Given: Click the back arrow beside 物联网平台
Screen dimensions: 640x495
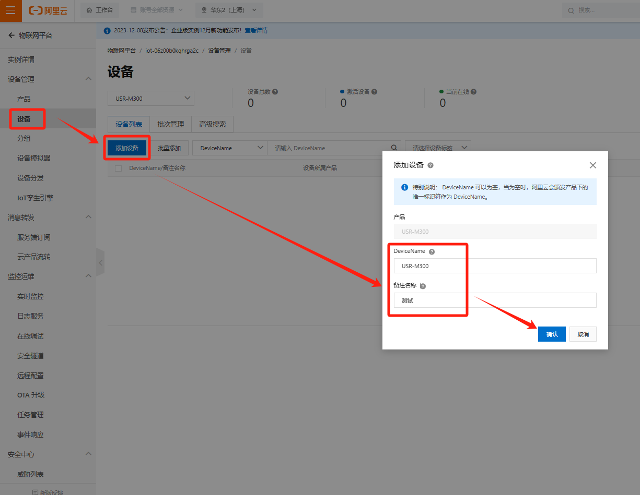Looking at the screenshot, I should [11, 35].
